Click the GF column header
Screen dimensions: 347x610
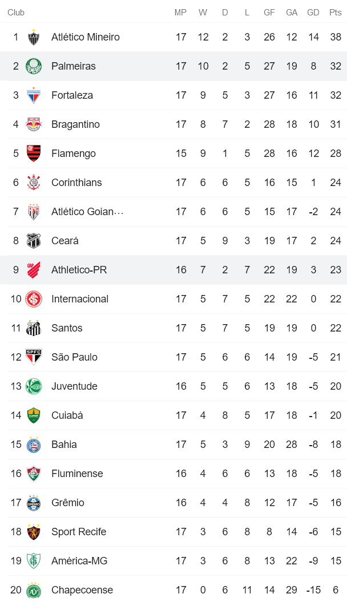coord(269,12)
